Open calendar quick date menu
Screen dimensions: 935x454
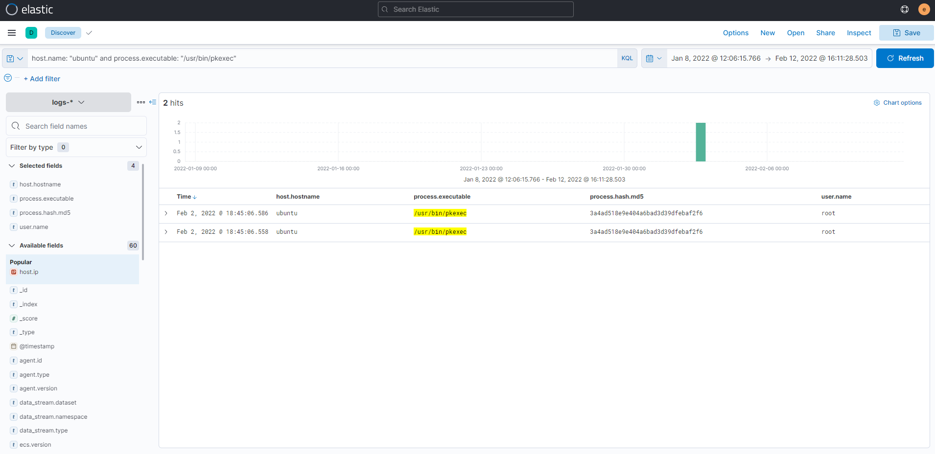(x=654, y=58)
